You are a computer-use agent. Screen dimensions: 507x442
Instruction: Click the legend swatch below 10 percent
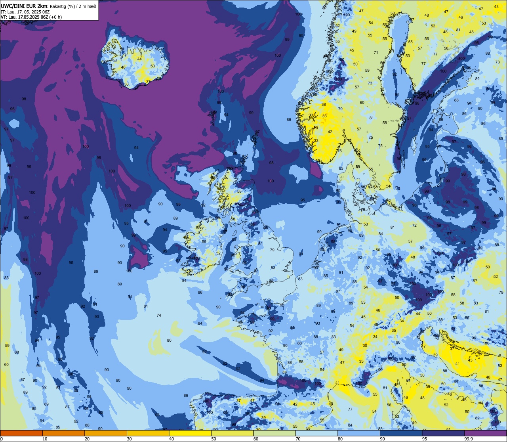click(21, 433)
